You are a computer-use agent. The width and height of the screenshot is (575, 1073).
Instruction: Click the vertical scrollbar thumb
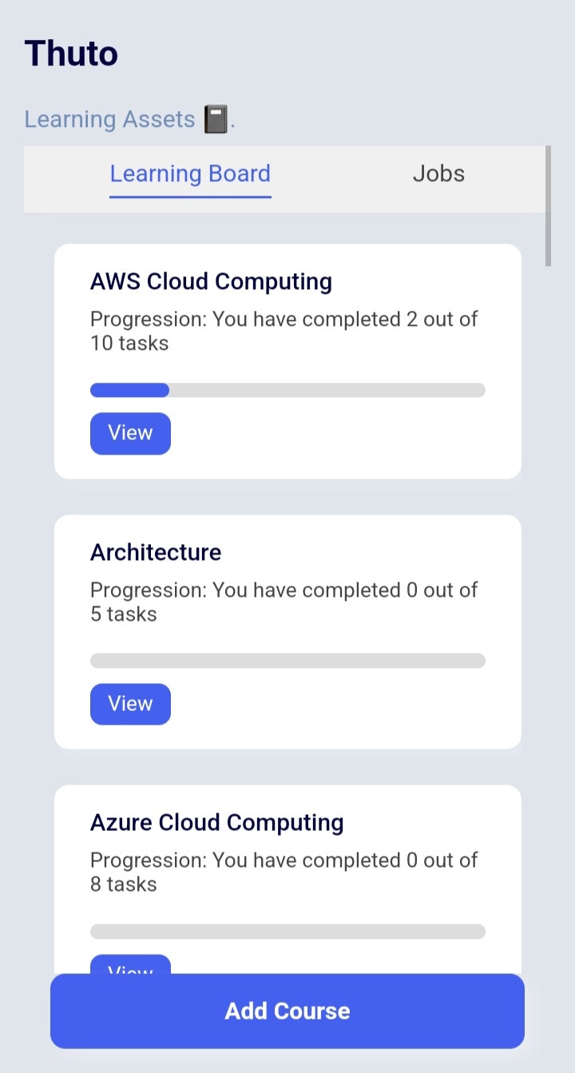coord(548,206)
